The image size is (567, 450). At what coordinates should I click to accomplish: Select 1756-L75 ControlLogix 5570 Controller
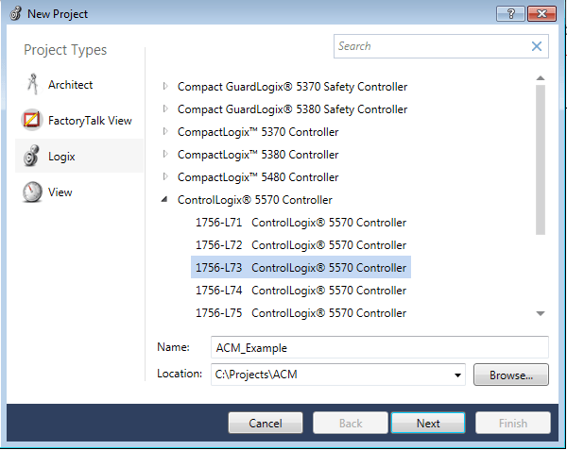tap(301, 313)
